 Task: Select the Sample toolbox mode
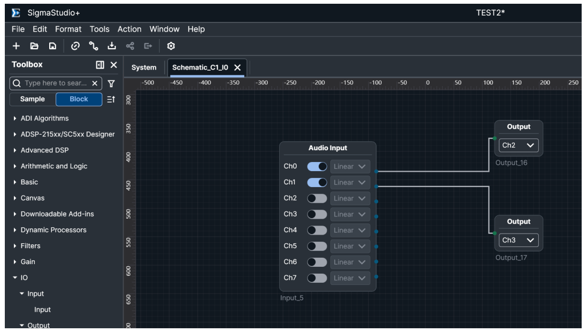point(33,99)
